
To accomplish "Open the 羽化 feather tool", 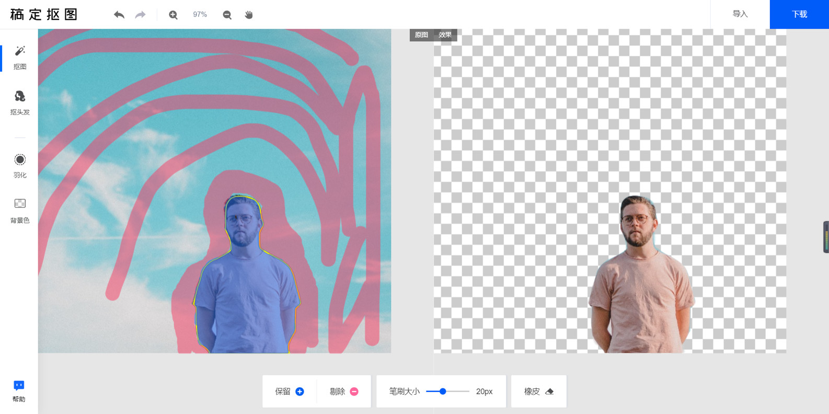I will click(x=20, y=165).
